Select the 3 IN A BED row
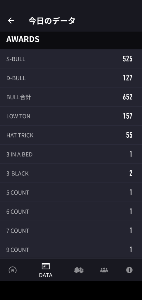This screenshot has width=142, height=300. pyautogui.click(x=71, y=154)
